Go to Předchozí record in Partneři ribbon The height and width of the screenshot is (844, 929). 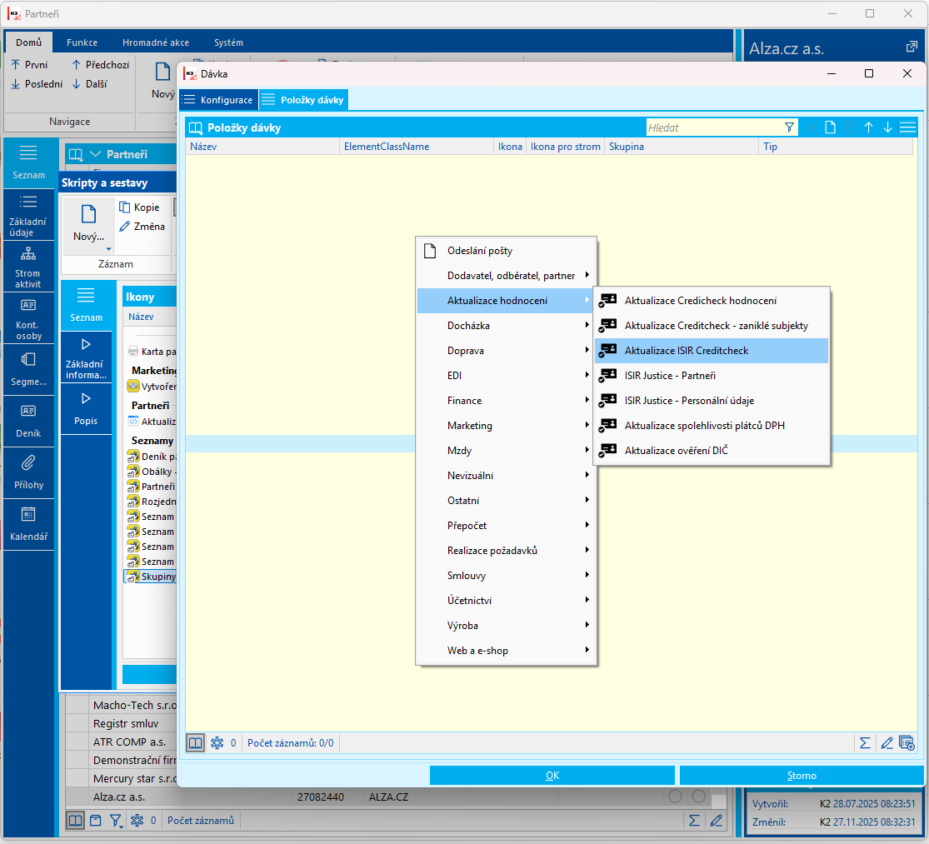coord(100,64)
